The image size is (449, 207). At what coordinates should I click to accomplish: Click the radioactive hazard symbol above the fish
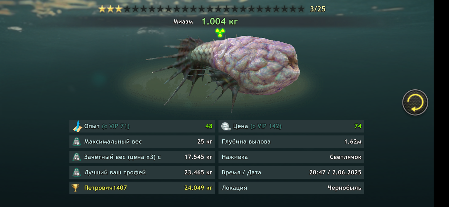tap(220, 33)
